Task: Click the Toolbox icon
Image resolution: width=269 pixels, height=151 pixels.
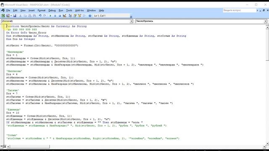Action: pos(84,16)
